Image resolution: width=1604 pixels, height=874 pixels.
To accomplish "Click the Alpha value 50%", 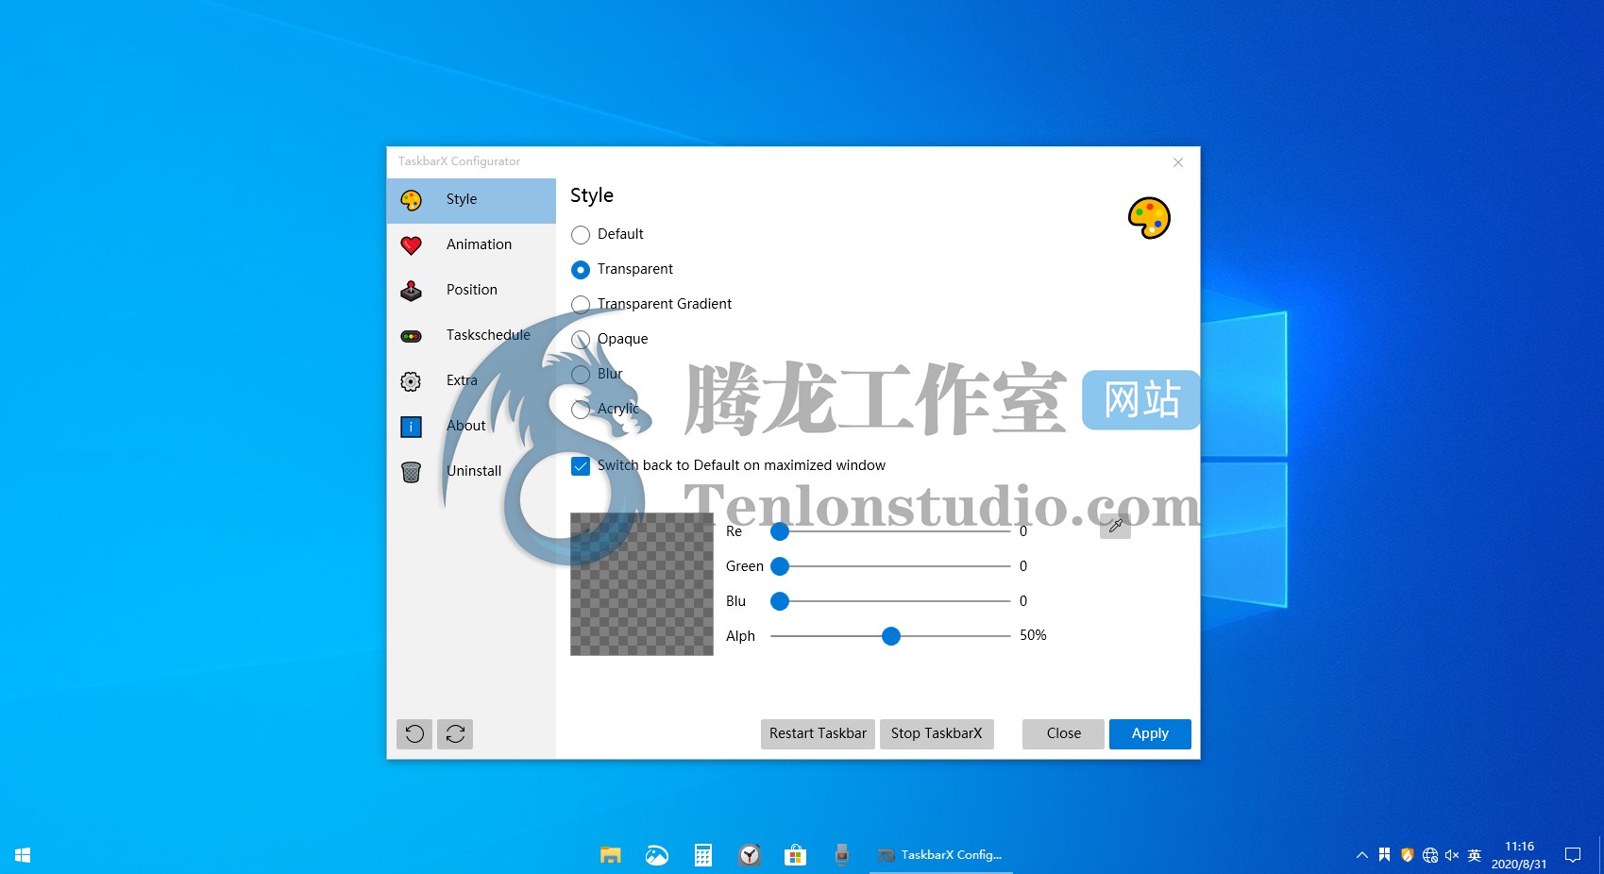I will click(x=1033, y=636).
